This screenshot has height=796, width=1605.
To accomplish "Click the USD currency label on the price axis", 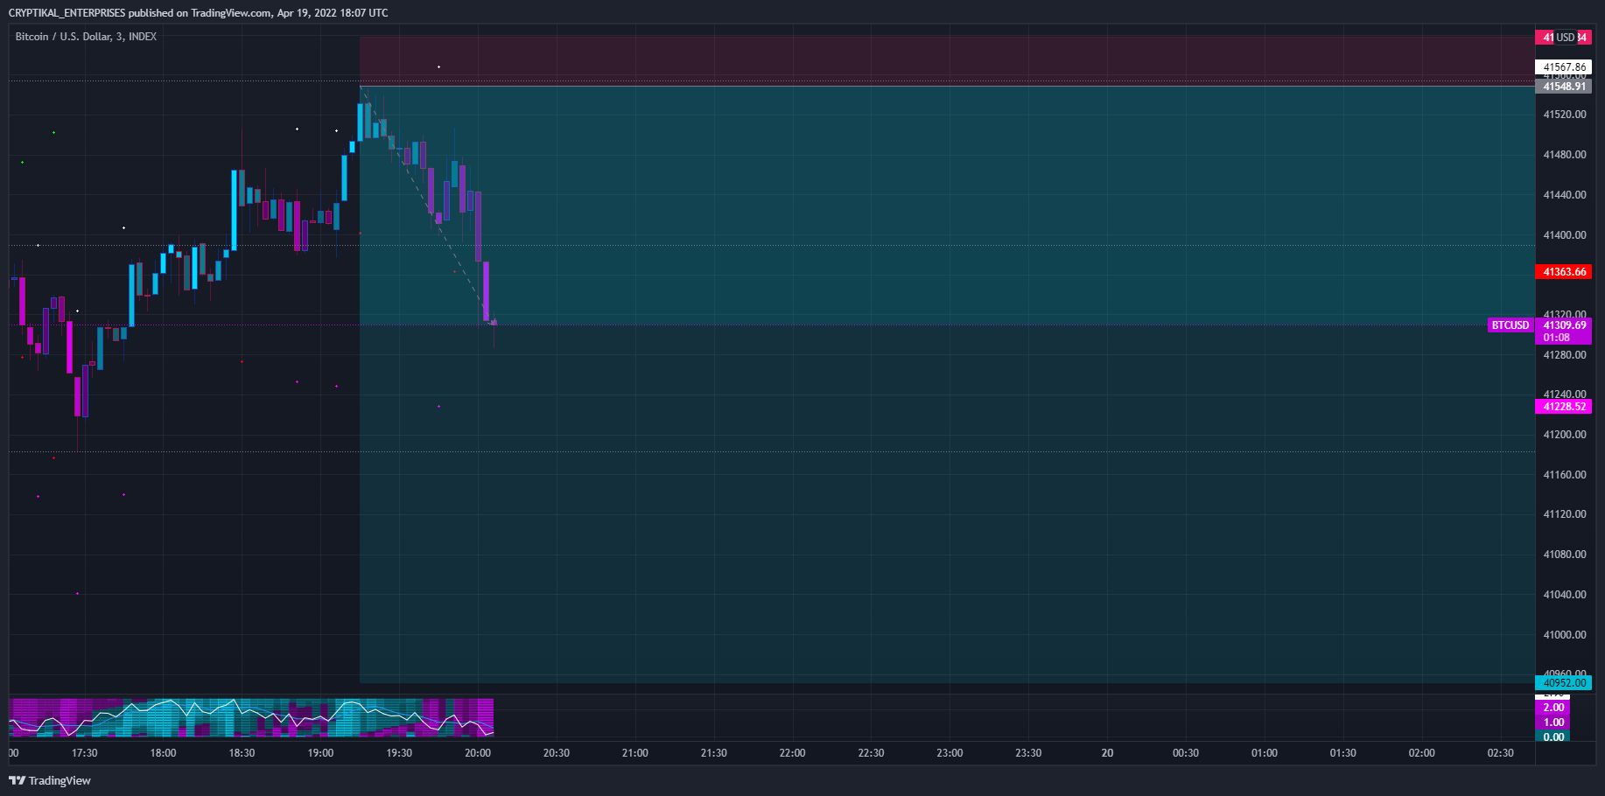I will [x=1566, y=38].
